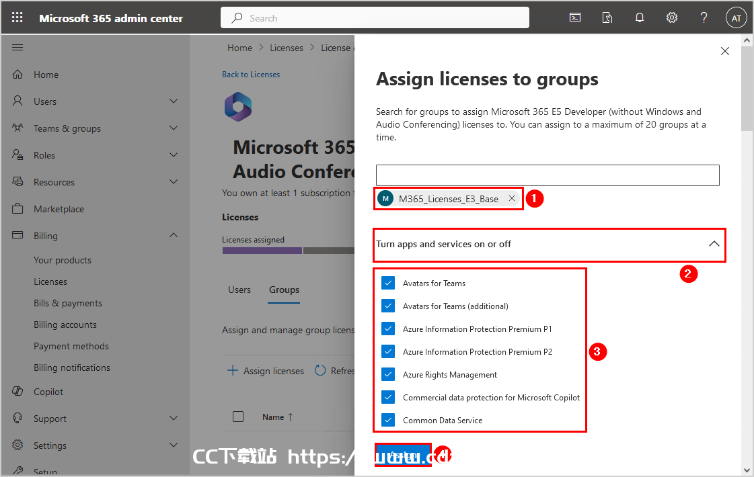Uncheck Azure Information Protection Premium P2

(388, 351)
